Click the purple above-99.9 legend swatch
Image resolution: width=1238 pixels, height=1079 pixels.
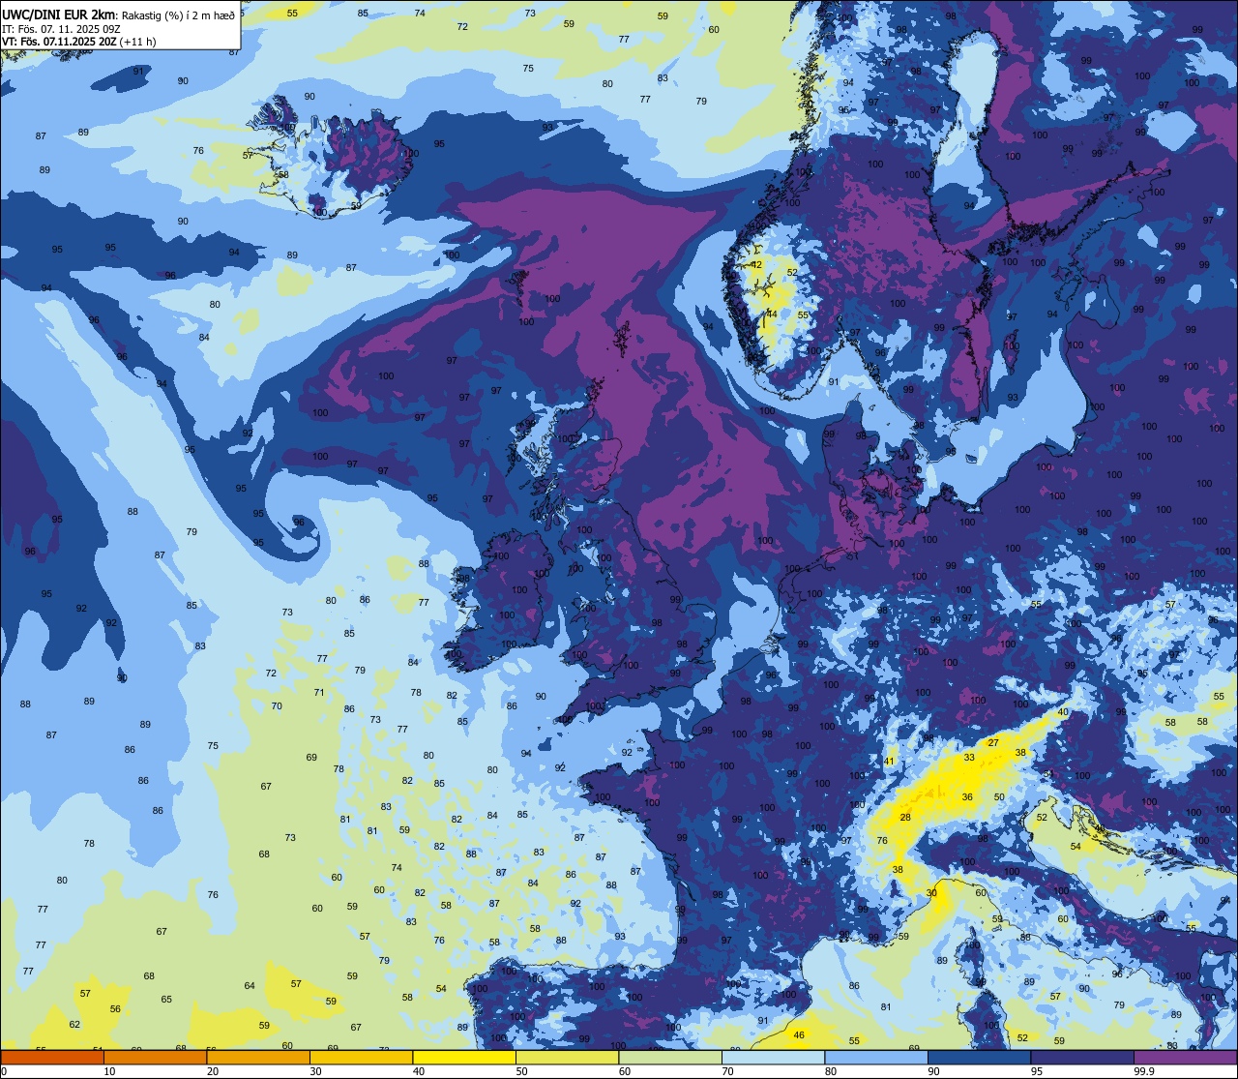[1185, 1057]
